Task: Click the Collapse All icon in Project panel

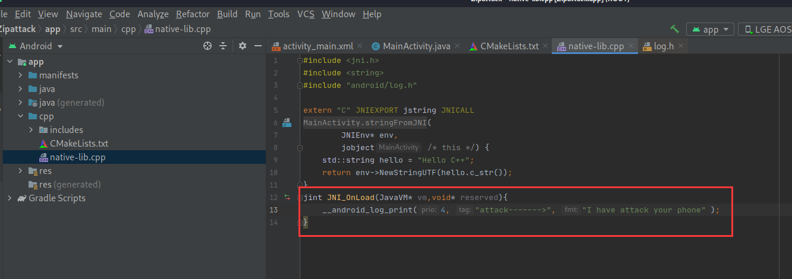Action: coord(223,46)
